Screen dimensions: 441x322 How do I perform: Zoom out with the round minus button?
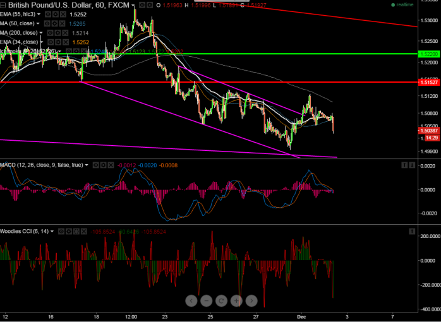coord(206,301)
